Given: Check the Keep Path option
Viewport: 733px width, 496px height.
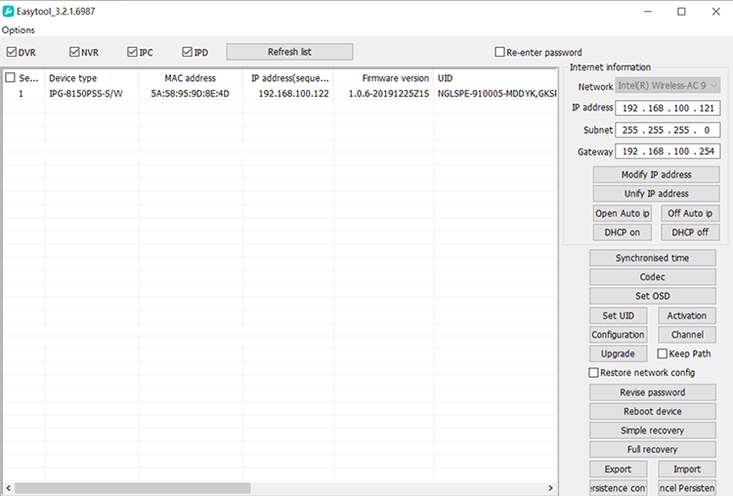Looking at the screenshot, I should (x=663, y=353).
